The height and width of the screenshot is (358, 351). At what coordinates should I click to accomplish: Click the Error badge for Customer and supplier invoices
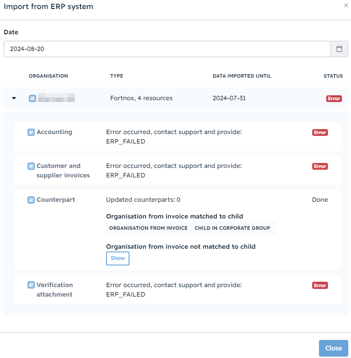coord(320,166)
